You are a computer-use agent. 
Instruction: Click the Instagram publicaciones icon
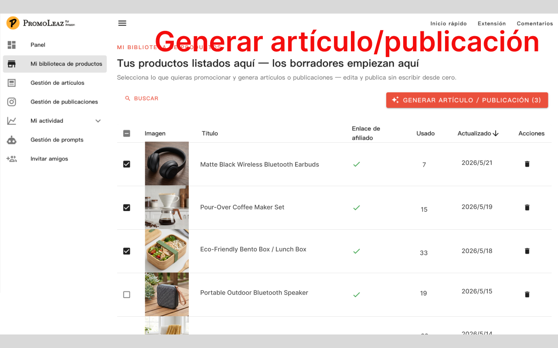coord(12,102)
